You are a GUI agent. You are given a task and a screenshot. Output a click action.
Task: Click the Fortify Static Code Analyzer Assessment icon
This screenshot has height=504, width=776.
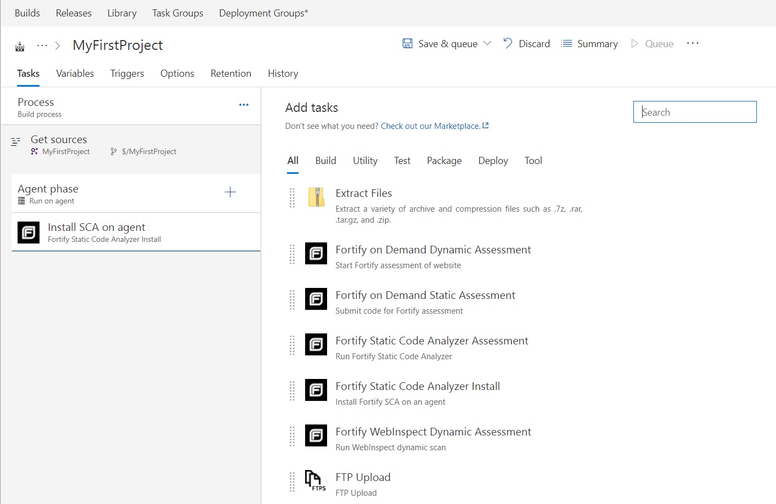(316, 344)
